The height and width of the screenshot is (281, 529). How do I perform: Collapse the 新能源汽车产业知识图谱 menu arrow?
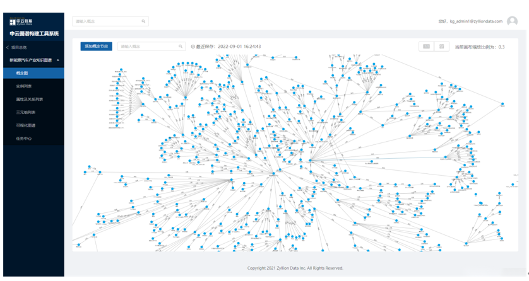click(x=58, y=60)
